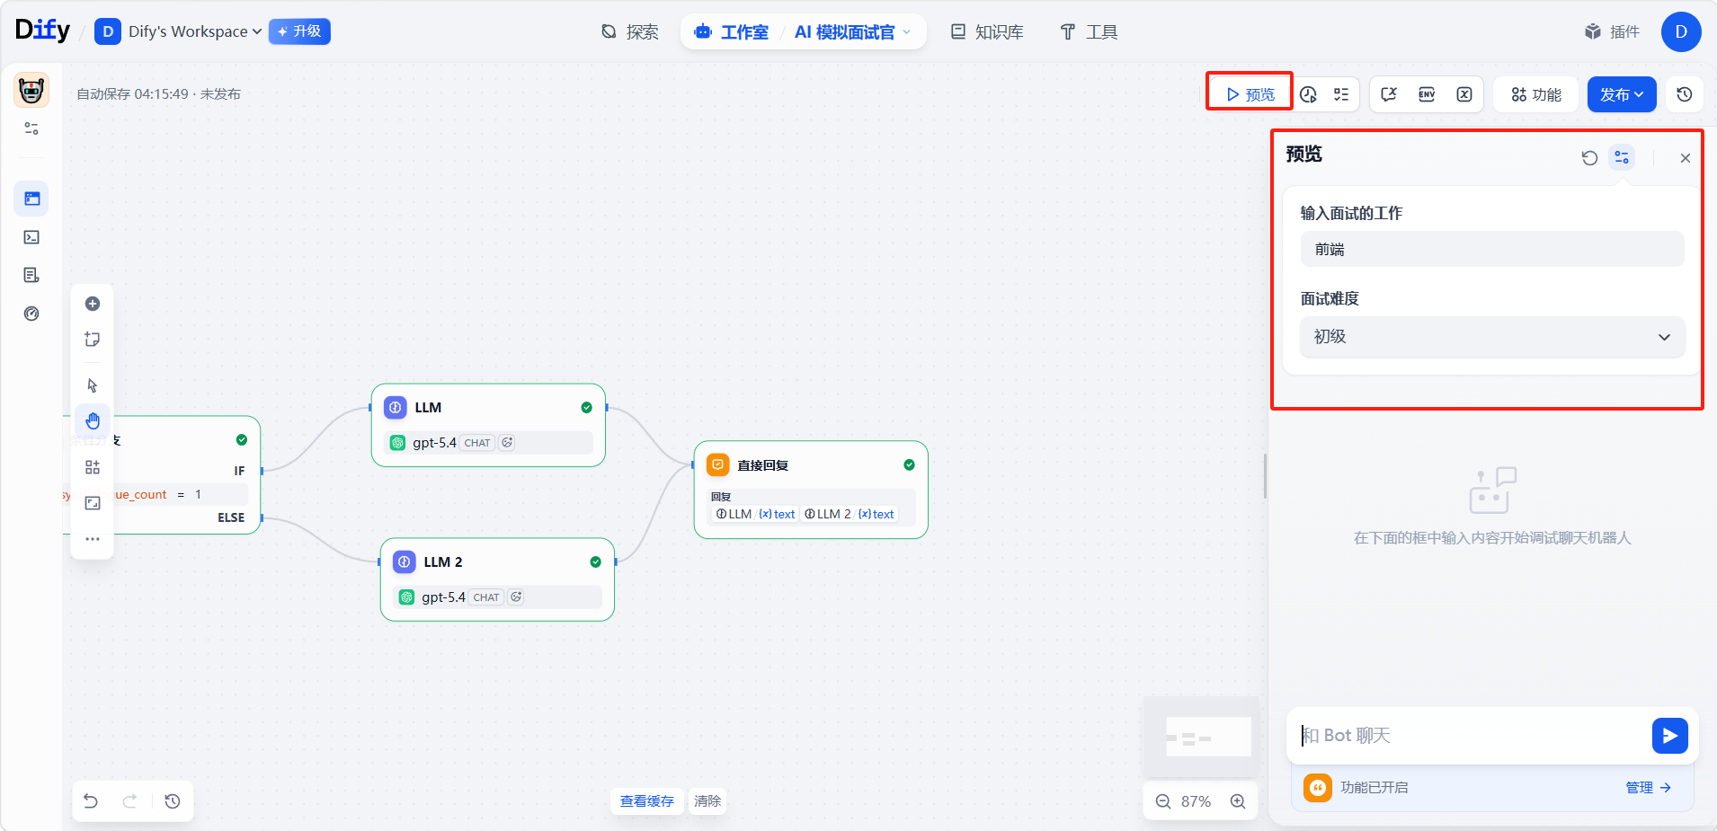
Task: Zoom in on the canvas
Action: click(x=1238, y=801)
